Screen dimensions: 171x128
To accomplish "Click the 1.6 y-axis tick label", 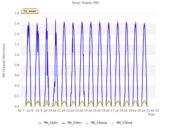I will tap(17, 24).
